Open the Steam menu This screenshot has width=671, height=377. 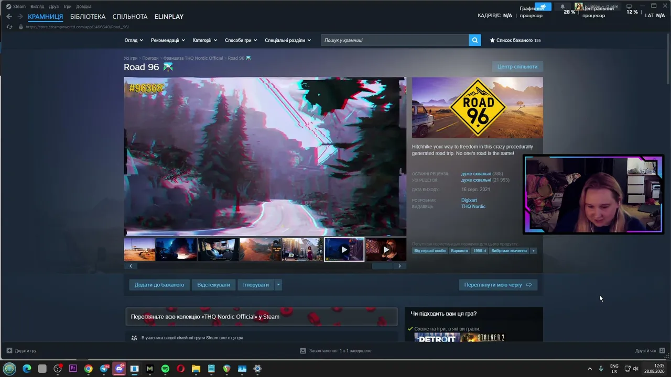pos(19,7)
